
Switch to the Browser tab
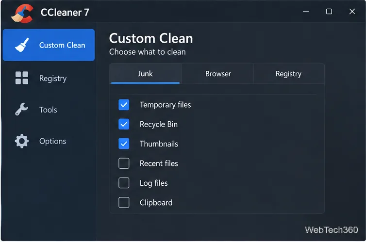[218, 74]
